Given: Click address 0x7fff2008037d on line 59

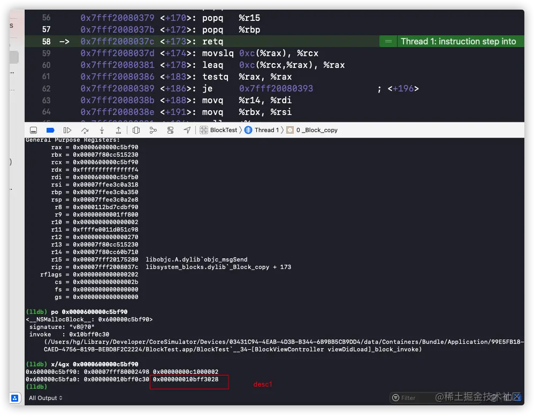Looking at the screenshot, I should click(117, 53).
